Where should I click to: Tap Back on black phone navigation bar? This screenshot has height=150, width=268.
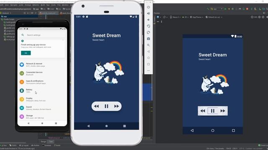tap(28, 123)
